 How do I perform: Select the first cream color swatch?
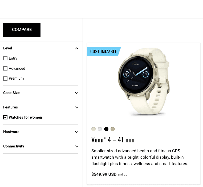(x=94, y=129)
